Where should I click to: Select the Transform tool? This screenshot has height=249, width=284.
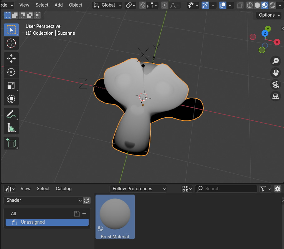pyautogui.click(x=11, y=99)
